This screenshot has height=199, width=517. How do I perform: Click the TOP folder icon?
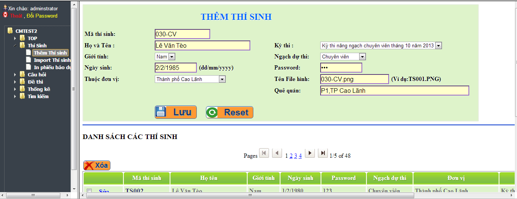(x=23, y=38)
